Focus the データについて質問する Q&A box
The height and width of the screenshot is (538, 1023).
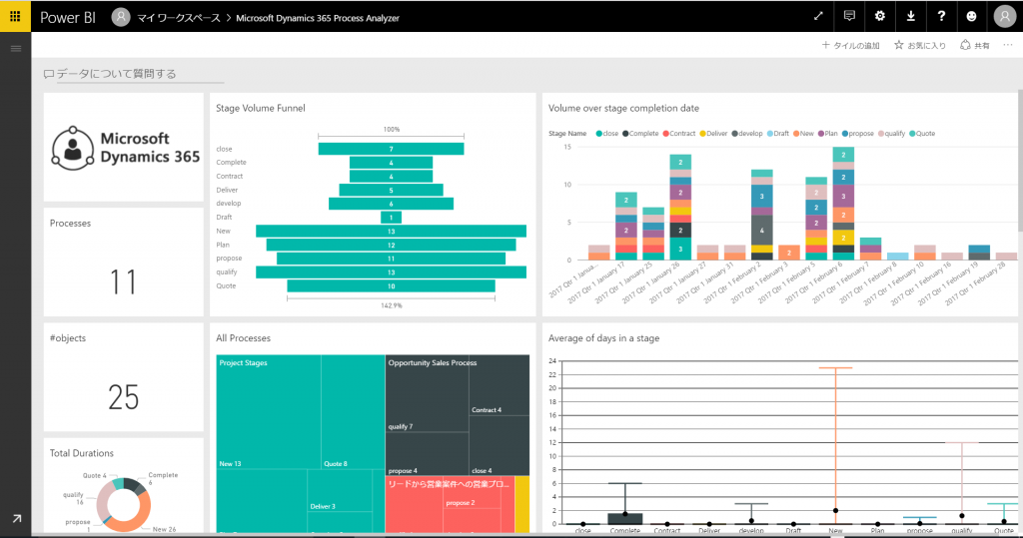click(x=134, y=74)
